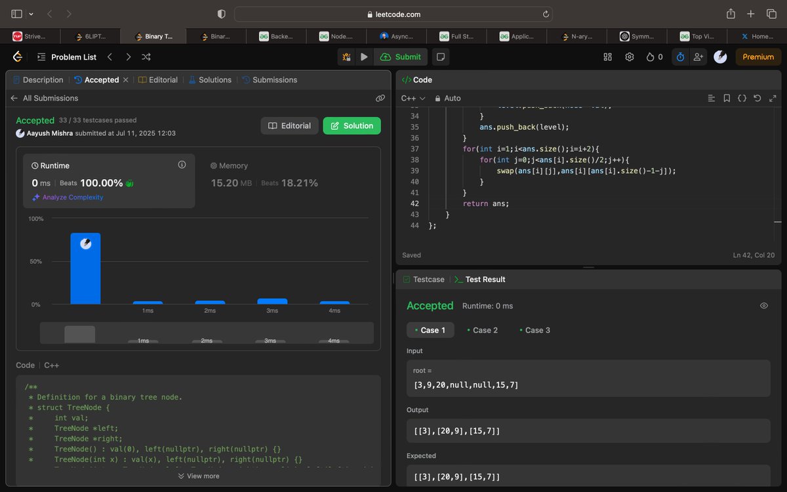This screenshot has height=492, width=787.
Task: Toggle the Safari sidebar
Action: pyautogui.click(x=17, y=14)
